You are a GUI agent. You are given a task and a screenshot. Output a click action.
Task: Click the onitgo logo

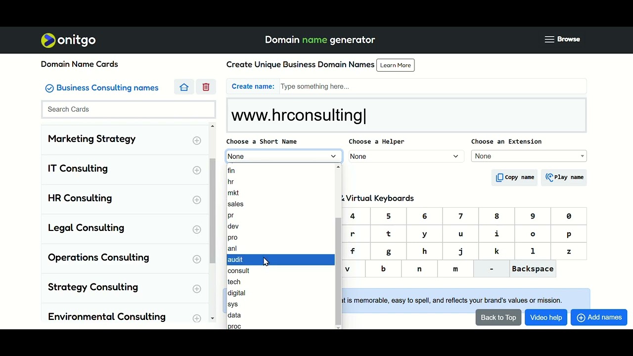pos(68,40)
